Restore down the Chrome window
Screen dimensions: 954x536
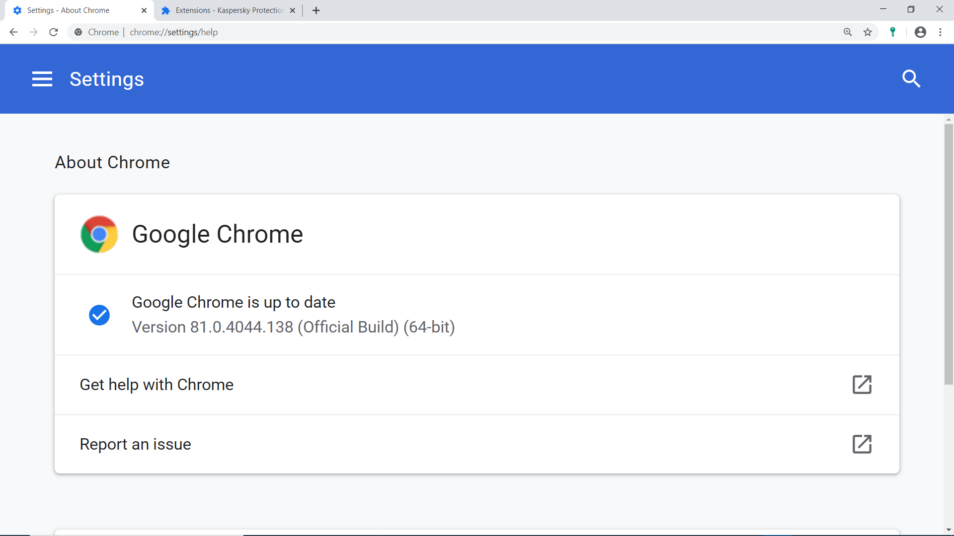point(911,9)
